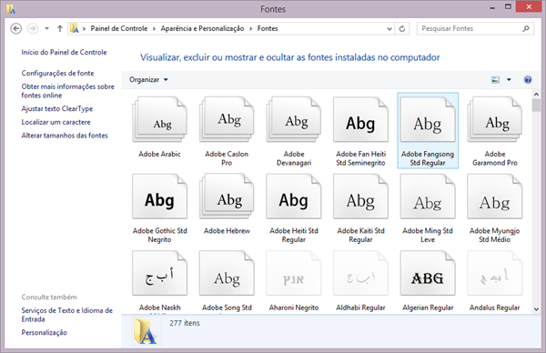
Task: Go back with the Back arrow button
Action: (16, 28)
